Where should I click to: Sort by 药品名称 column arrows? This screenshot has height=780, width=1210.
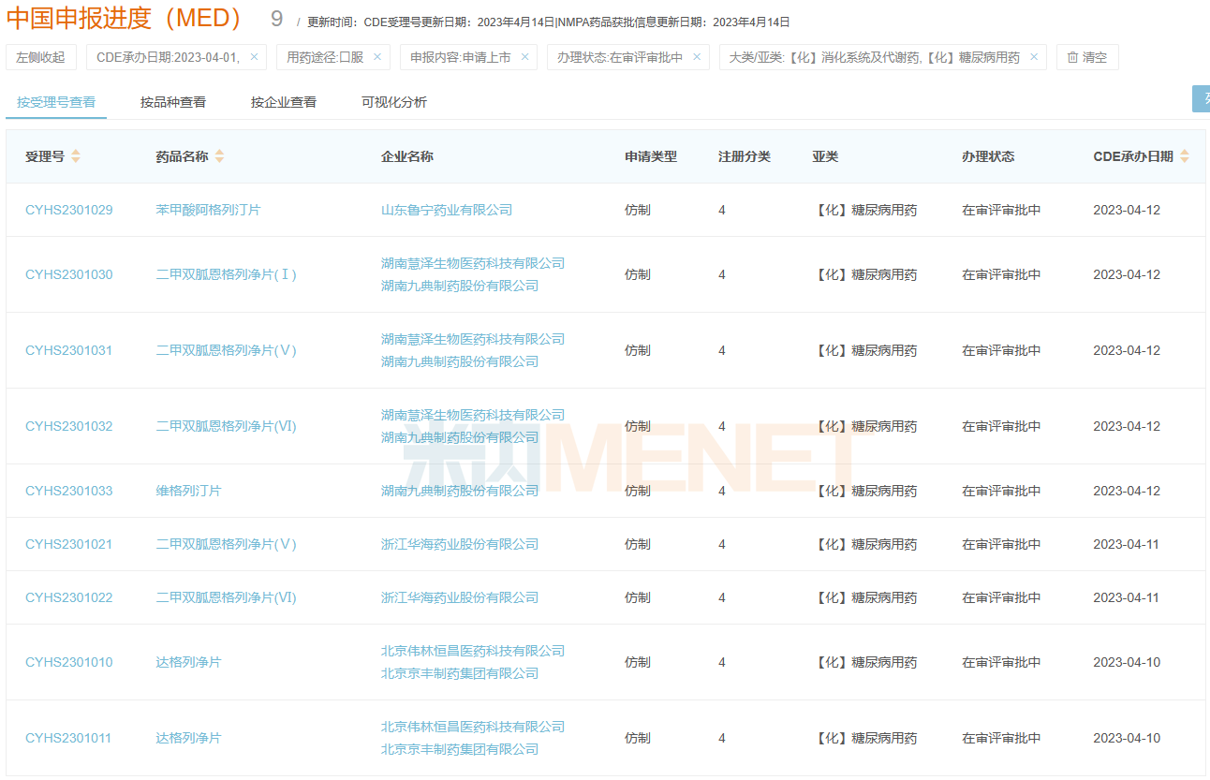(219, 156)
